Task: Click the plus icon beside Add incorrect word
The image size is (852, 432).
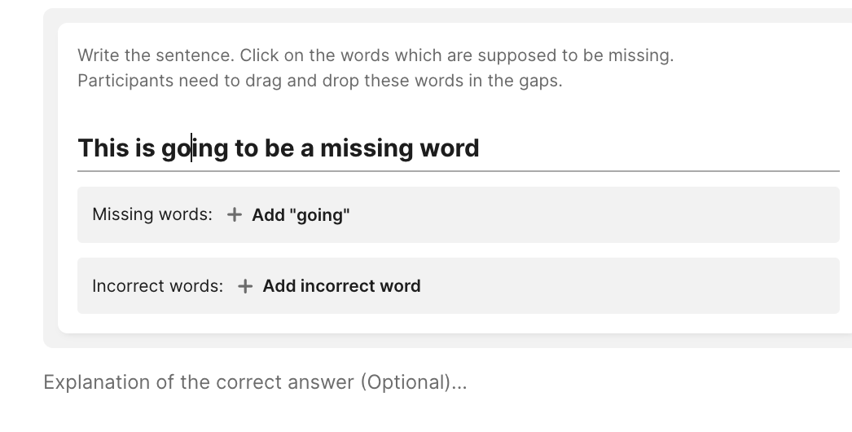Action: (245, 286)
